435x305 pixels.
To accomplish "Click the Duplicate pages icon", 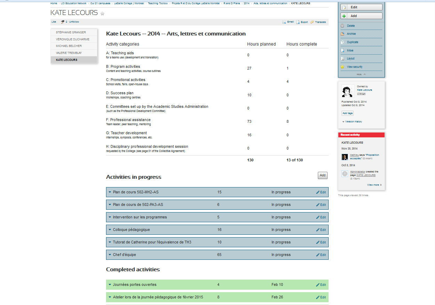I will [343, 42].
